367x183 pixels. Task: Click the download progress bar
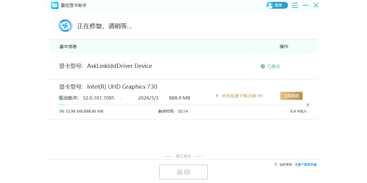180,105
